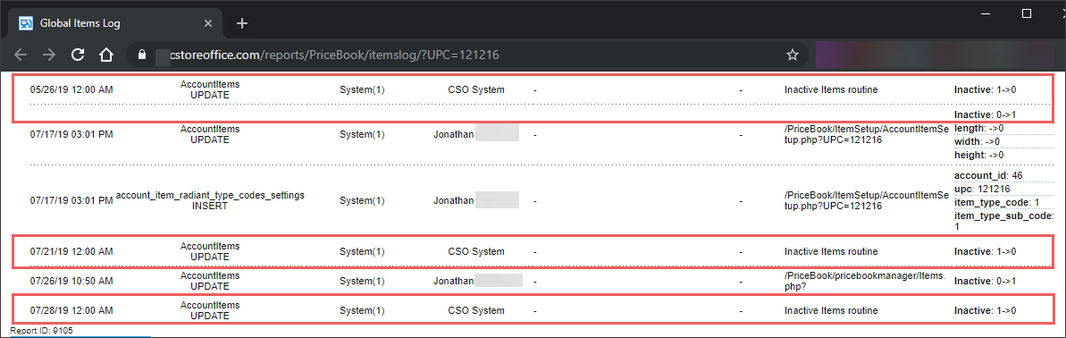
Task: Click the width: ->0 value
Action: pos(977,141)
